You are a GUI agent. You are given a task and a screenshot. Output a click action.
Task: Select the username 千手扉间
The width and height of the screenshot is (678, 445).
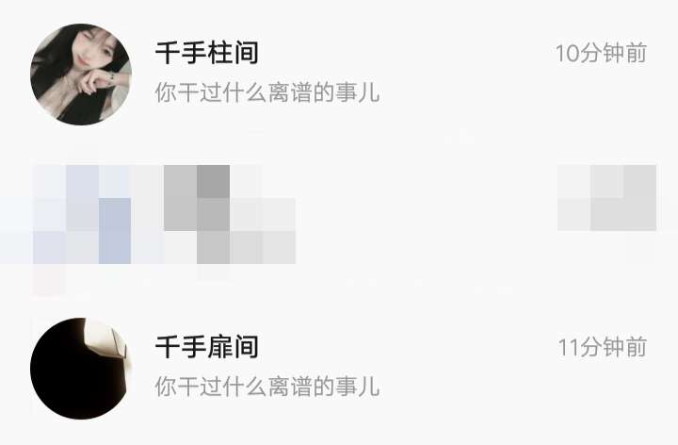click(206, 347)
